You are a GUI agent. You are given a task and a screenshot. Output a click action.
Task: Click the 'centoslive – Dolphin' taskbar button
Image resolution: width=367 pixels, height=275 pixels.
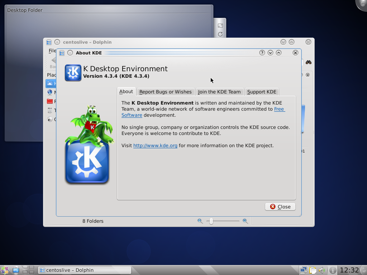85,270
